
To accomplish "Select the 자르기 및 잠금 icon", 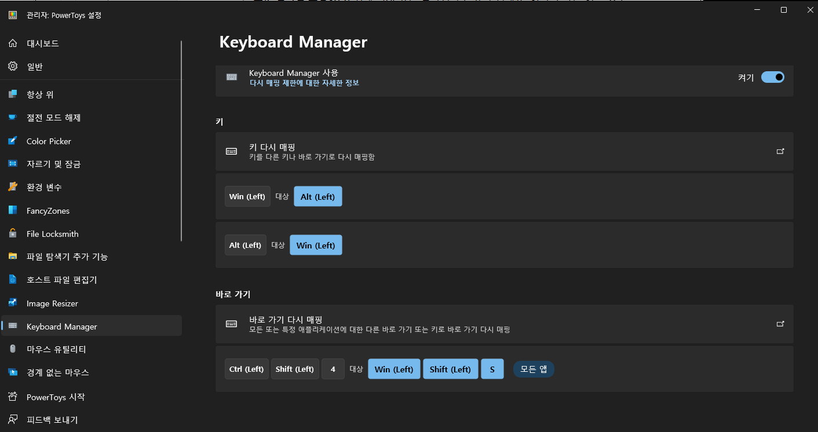I will [x=13, y=164].
